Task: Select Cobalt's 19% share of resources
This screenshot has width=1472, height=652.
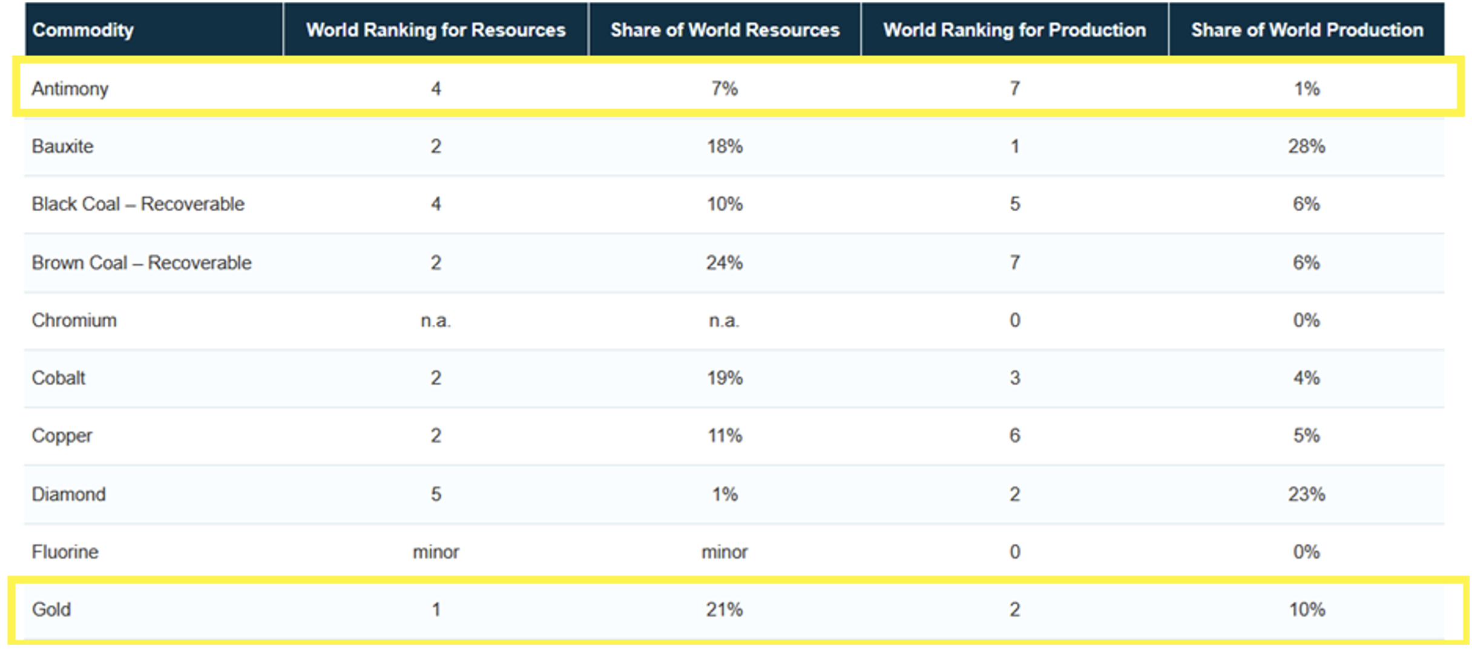Action: tap(724, 378)
